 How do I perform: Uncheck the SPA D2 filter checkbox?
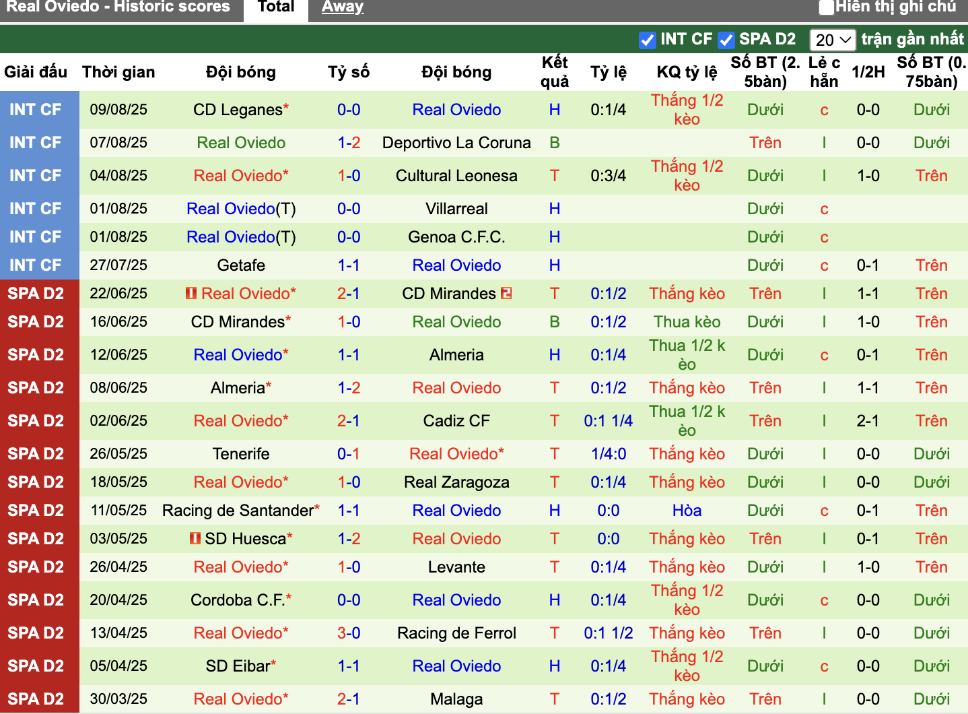726,40
